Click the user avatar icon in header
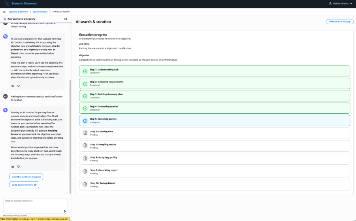 [330, 4]
